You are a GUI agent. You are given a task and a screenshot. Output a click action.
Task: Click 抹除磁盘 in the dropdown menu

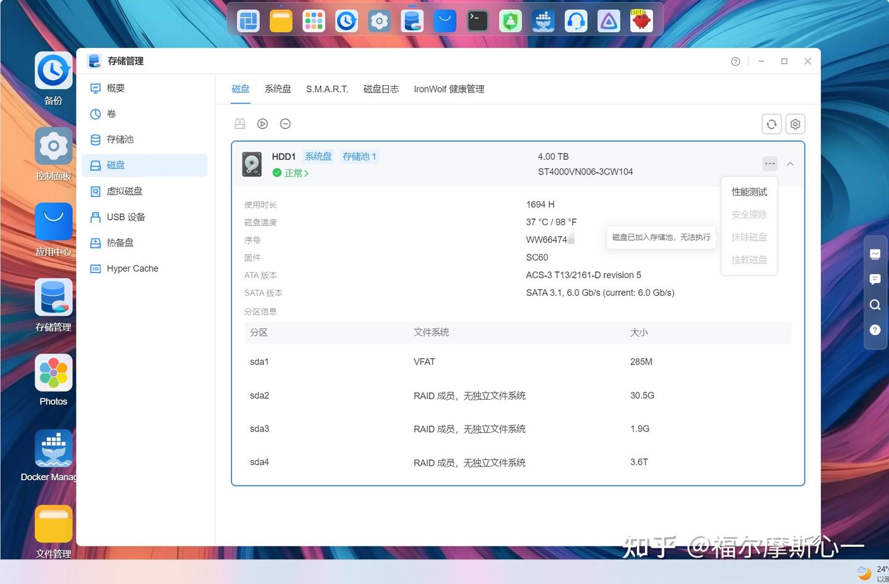point(749,237)
